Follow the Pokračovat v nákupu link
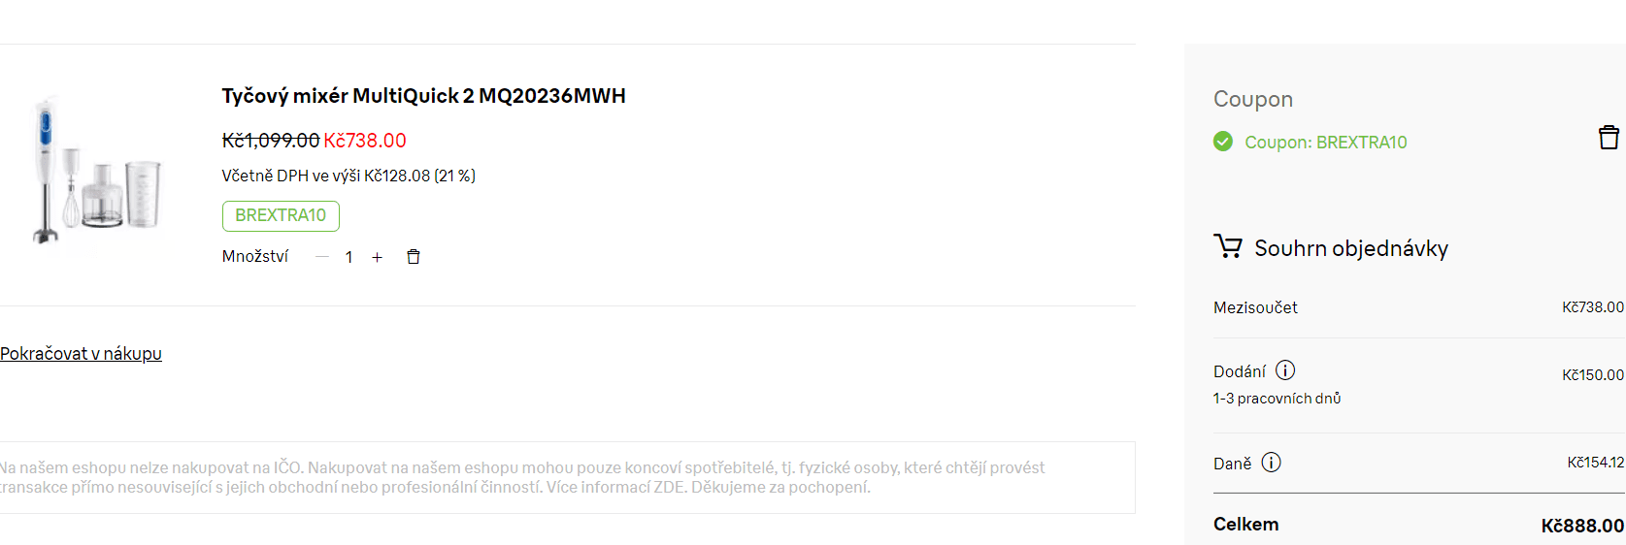The image size is (1626, 545). (x=81, y=354)
